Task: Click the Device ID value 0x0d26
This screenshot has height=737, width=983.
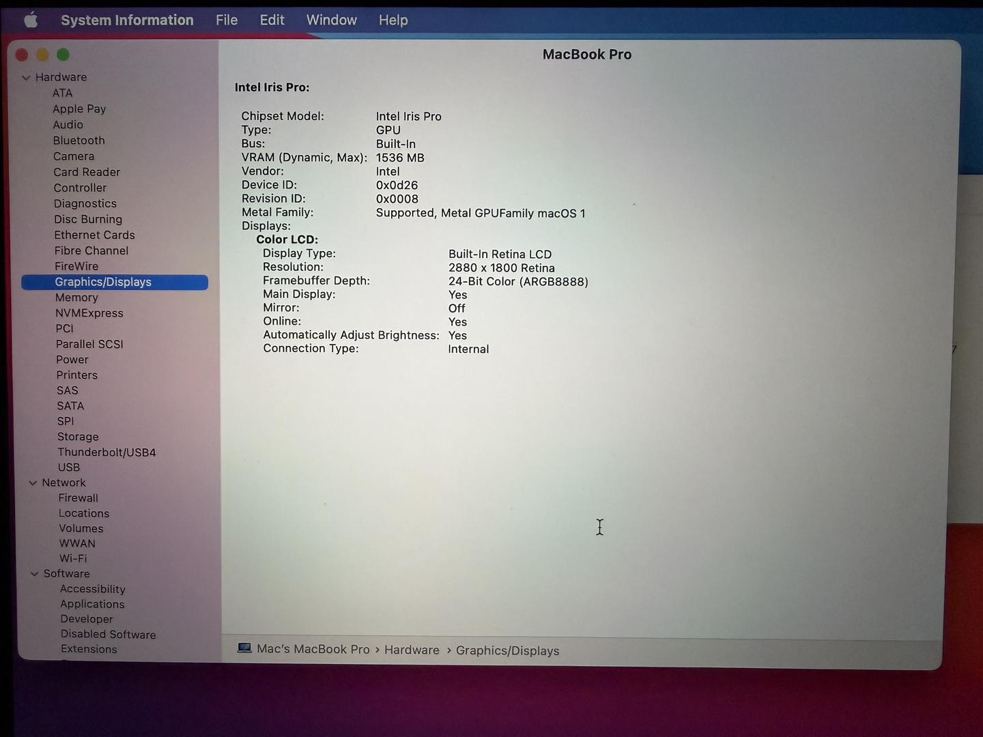Action: coord(397,185)
